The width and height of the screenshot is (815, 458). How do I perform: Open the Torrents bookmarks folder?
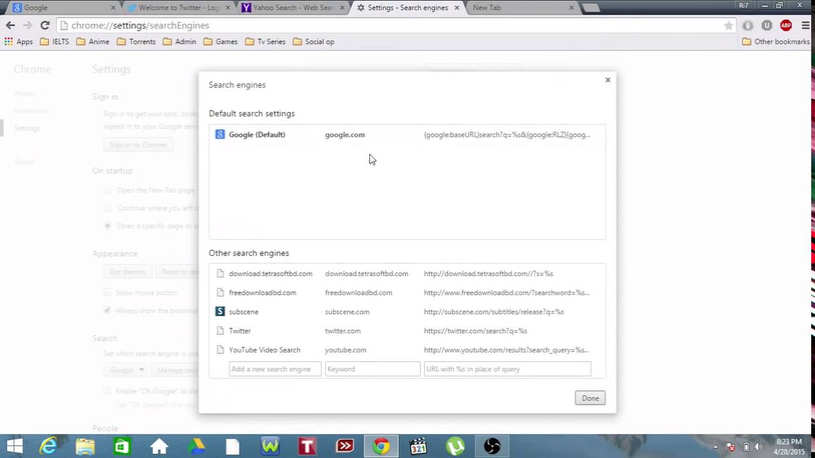(x=136, y=41)
